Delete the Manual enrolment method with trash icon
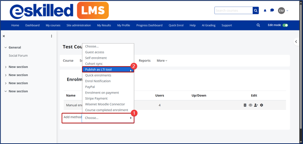The image size is (303, 144). tap(245, 105)
